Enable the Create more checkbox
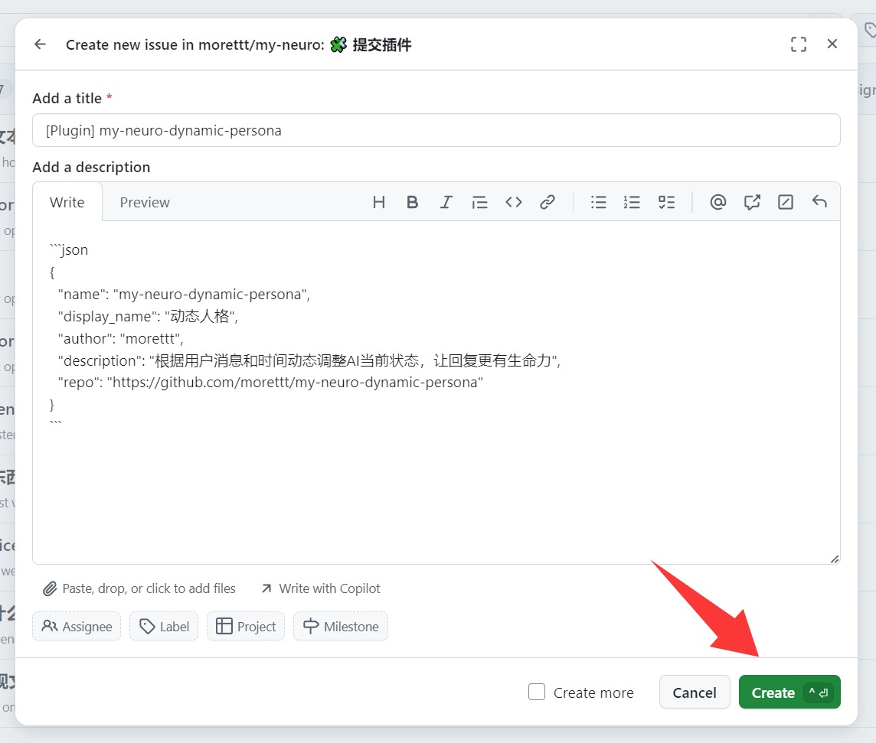The width and height of the screenshot is (876, 743). [x=537, y=692]
